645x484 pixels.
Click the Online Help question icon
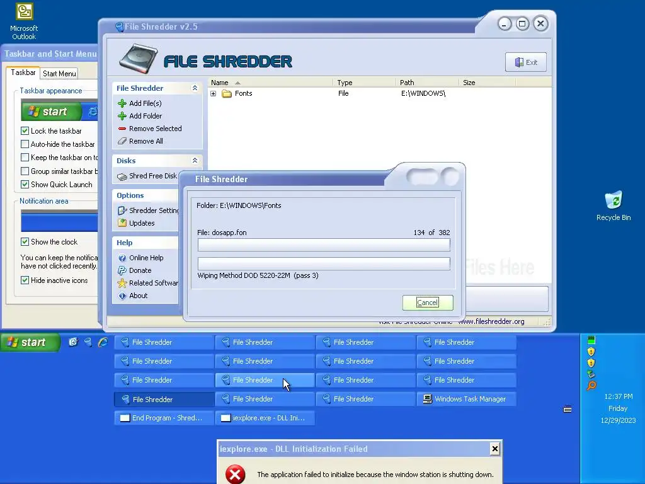122,258
